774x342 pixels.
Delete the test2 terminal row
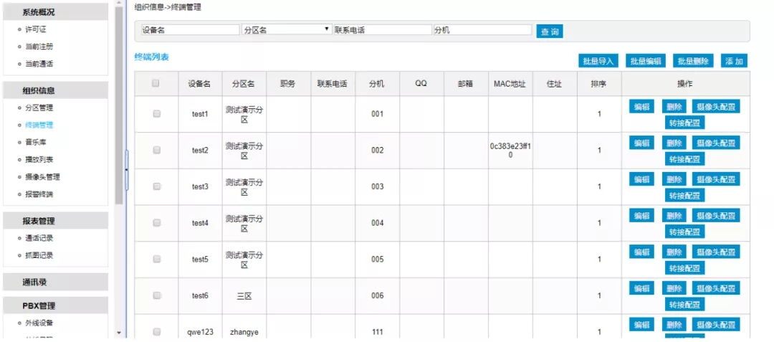point(674,143)
